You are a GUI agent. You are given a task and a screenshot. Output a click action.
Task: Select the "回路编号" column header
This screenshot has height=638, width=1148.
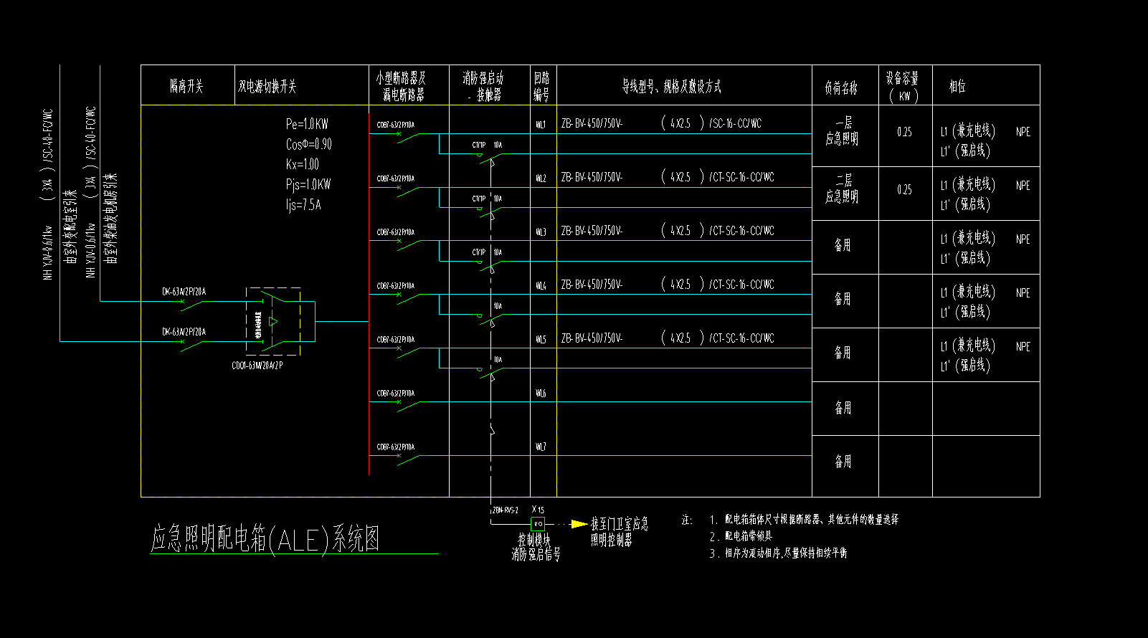(541, 86)
